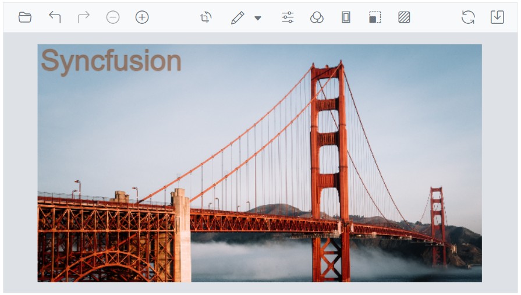This screenshot has width=521, height=295.
Task: Open the resize image tool
Action: pyautogui.click(x=375, y=17)
